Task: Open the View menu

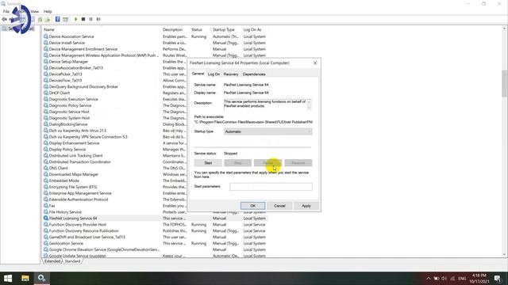Action: pyautogui.click(x=35, y=11)
